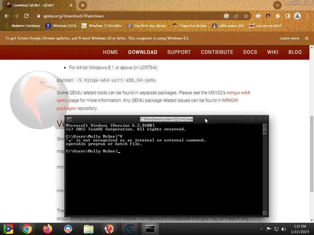
Task: Open the Chrome profile avatar
Action: (297, 16)
